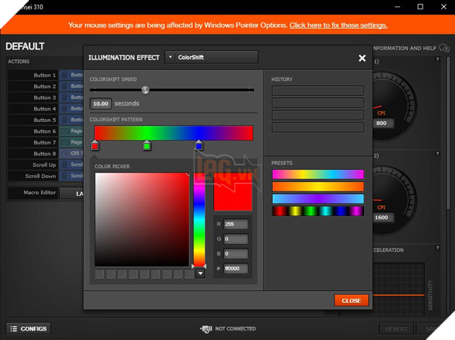
Task: Click the R value input field
Action: (235, 225)
